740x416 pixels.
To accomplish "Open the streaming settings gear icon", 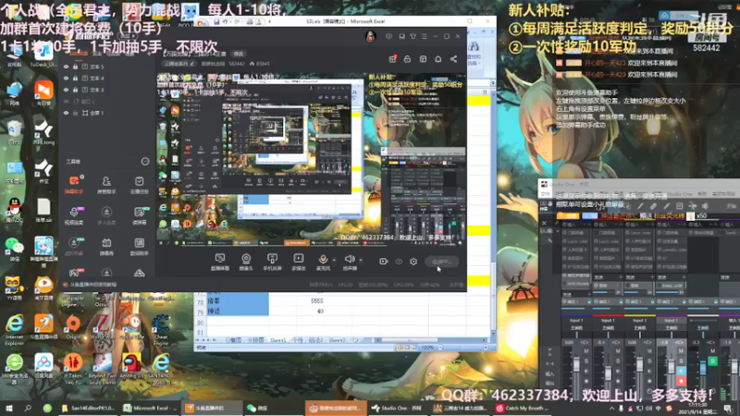I will pyautogui.click(x=413, y=262).
